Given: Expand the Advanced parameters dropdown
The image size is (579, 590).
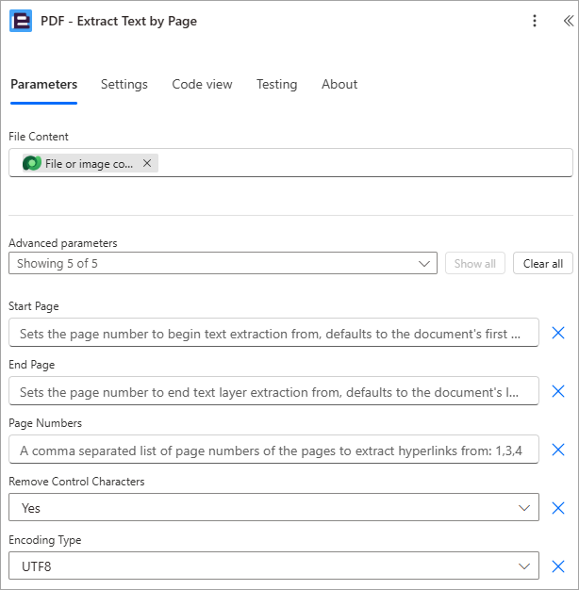Looking at the screenshot, I should tap(223, 263).
